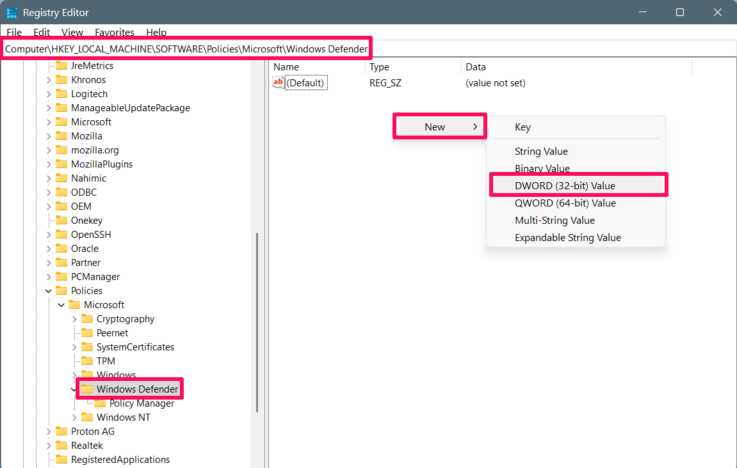Click the Proton AG folder icon
The image size is (737, 468).
point(61,432)
